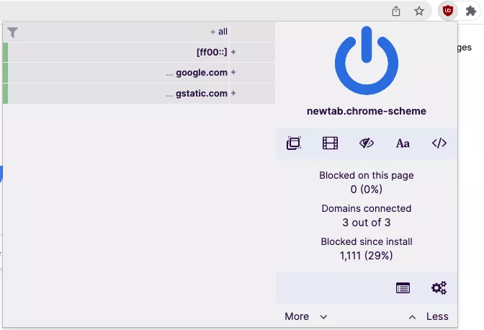The width and height of the screenshot is (484, 330).
Task: Open the uBlock logger icon
Action: 403,288
